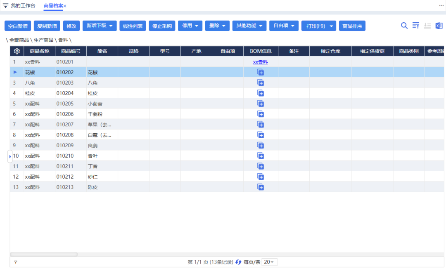446x269 pixels.
Task: Open the column settings gear in table header
Action: [17, 51]
